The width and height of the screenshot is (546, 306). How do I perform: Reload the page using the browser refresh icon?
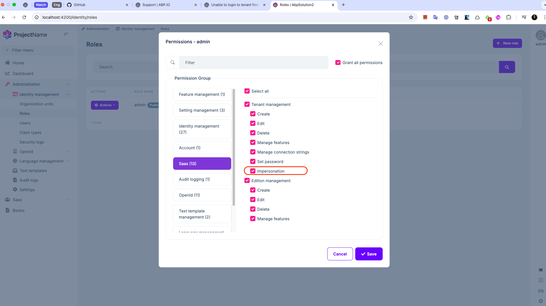pyautogui.click(x=24, y=17)
